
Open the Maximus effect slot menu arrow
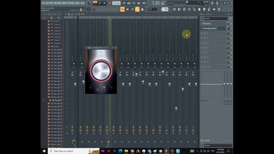pos(201,24)
